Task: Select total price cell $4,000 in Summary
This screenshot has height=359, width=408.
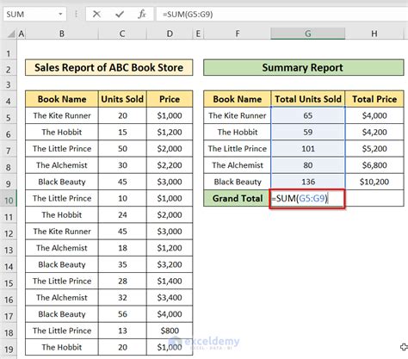Action: tap(374, 115)
